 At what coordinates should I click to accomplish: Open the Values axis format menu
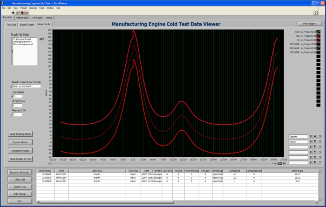(x=319, y=141)
